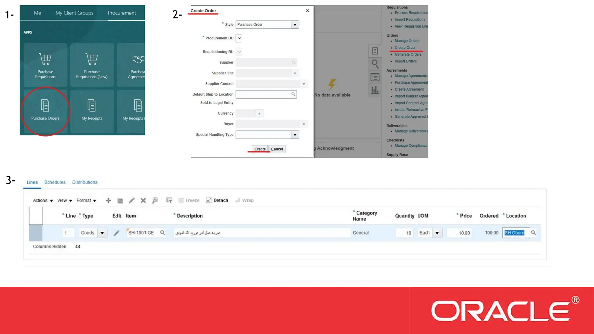Viewport: 594px width, 334px height.
Task: Click the pencil edit icon in toolbar
Action: (132, 200)
